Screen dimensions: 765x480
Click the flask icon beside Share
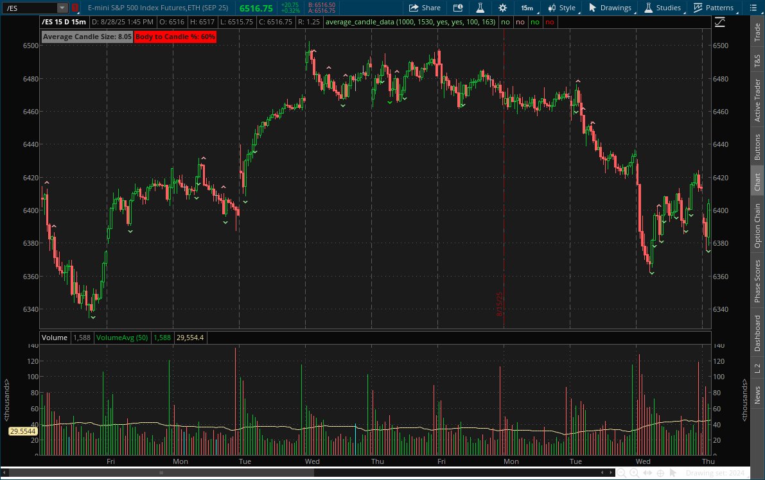[x=479, y=8]
